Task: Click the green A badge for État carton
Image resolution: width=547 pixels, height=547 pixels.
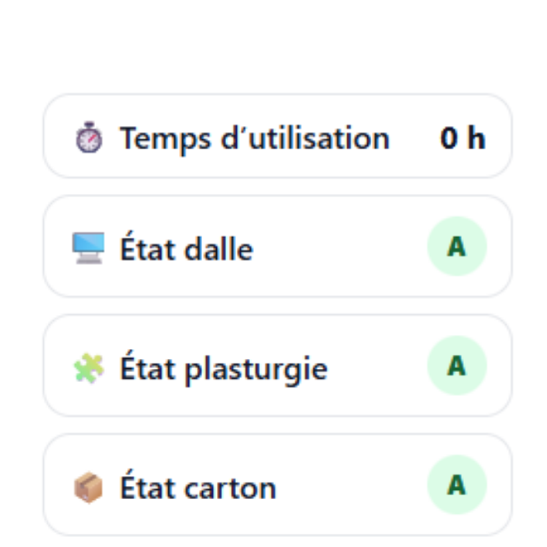Action: [x=456, y=484]
